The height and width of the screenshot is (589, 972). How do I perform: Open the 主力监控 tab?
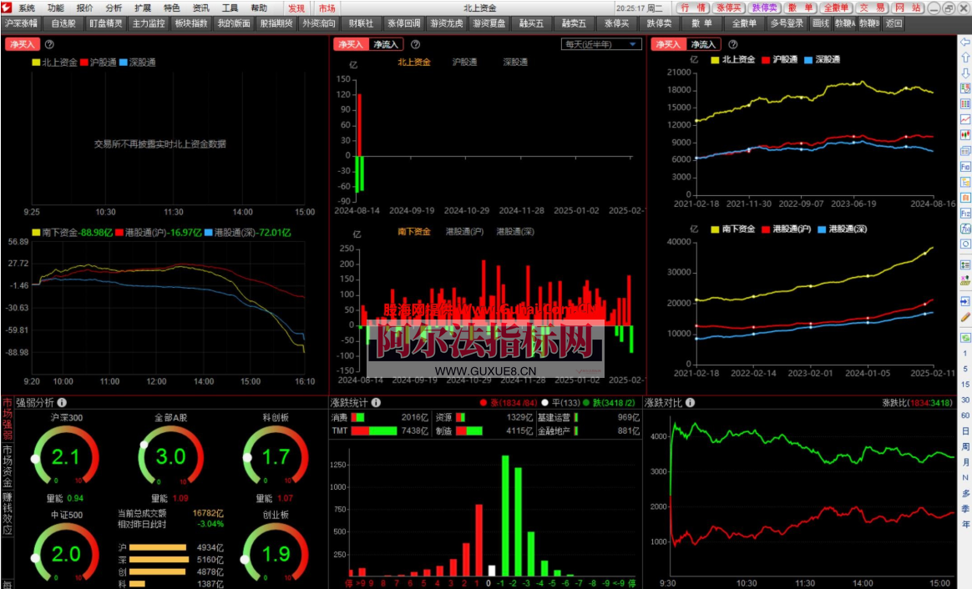tap(149, 23)
